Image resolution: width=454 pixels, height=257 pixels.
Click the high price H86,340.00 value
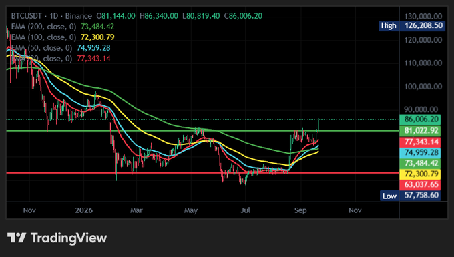[x=159, y=16]
